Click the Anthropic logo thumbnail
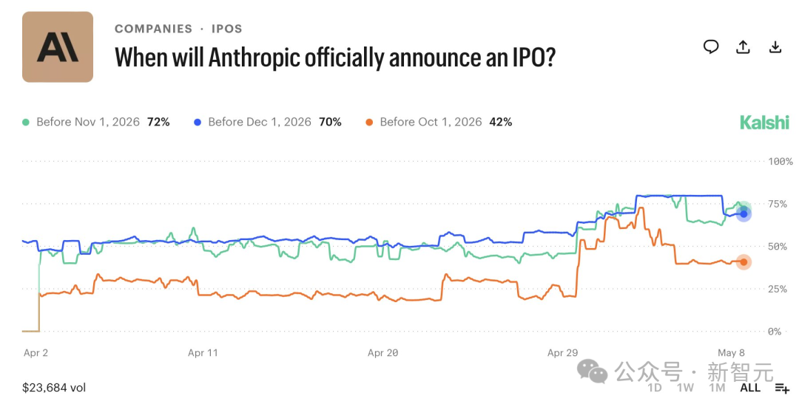Screen dimensions: 799x404 coord(58,47)
